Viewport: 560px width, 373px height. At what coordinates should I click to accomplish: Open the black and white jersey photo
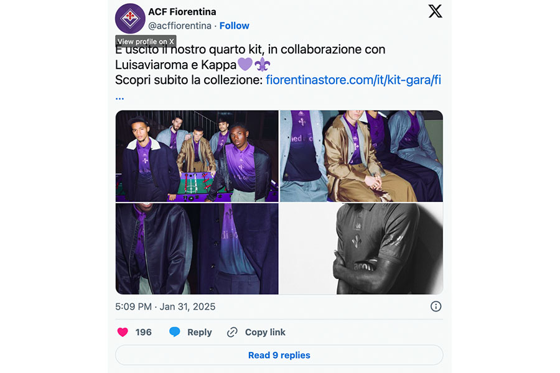pyautogui.click(x=362, y=249)
